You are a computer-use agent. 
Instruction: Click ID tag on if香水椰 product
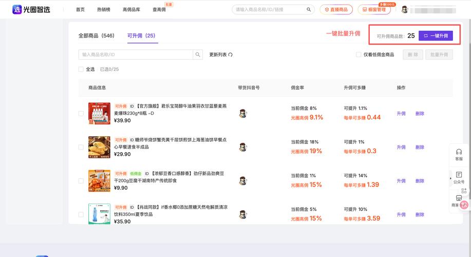tap(132, 208)
